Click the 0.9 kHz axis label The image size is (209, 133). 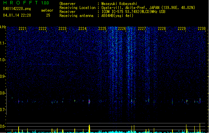[x=3, y=76]
